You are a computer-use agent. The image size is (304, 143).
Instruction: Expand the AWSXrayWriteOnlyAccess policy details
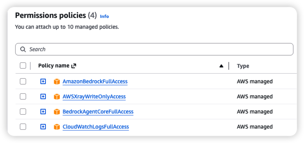[x=43, y=96]
